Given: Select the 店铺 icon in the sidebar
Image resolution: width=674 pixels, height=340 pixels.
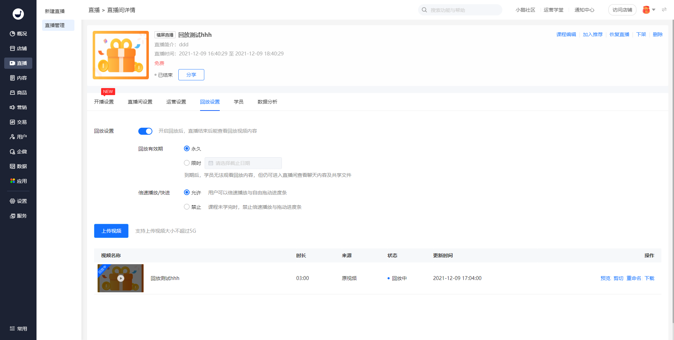Looking at the screenshot, I should (x=18, y=48).
